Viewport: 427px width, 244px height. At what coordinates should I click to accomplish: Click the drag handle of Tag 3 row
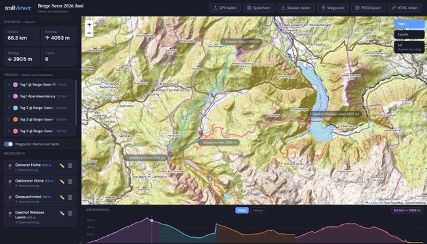pos(9,119)
